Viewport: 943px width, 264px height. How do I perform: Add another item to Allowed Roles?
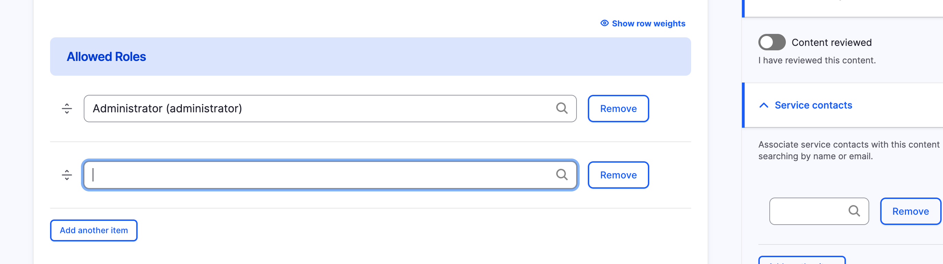pos(94,230)
